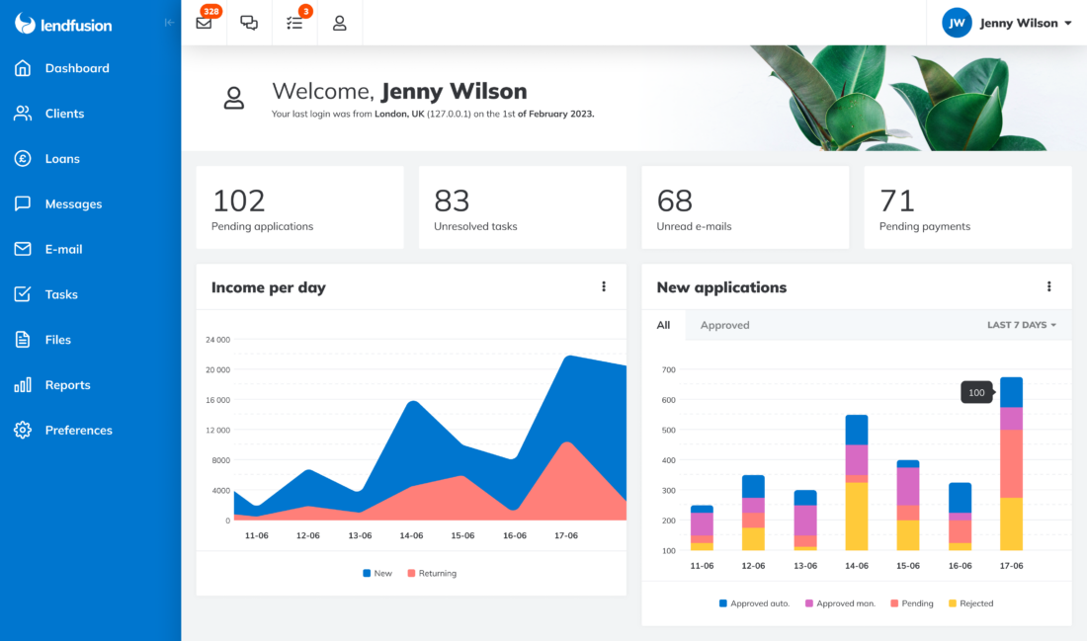Open the Clients page
The height and width of the screenshot is (641, 1087).
(x=23, y=113)
